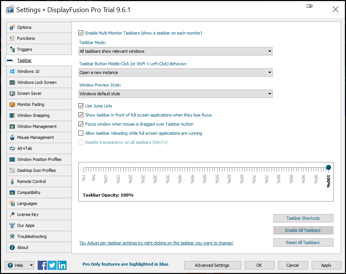
Task: Click the Triggers icon in sidebar
Action: (x=12, y=50)
